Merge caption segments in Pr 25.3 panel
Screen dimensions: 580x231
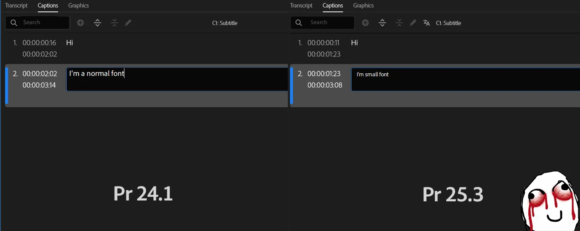[x=399, y=23]
